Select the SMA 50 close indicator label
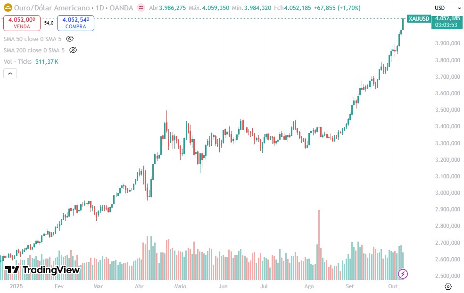The height and width of the screenshot is (293, 464). tap(33, 39)
